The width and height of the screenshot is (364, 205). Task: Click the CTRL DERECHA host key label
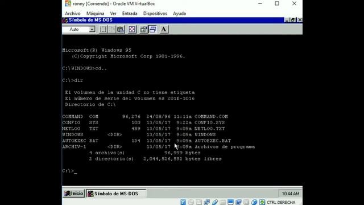281,203
